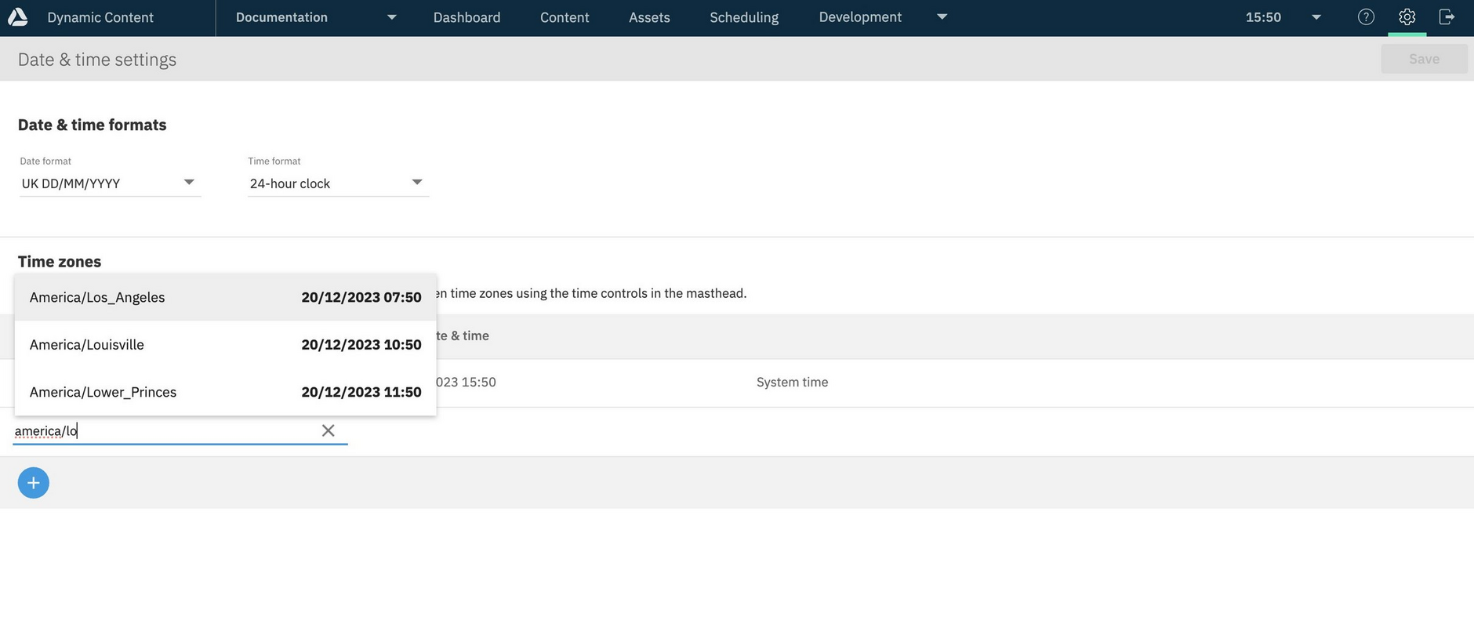Open the 15:50 time zone dropdown arrow
This screenshot has height=624, width=1474.
pyautogui.click(x=1316, y=17)
